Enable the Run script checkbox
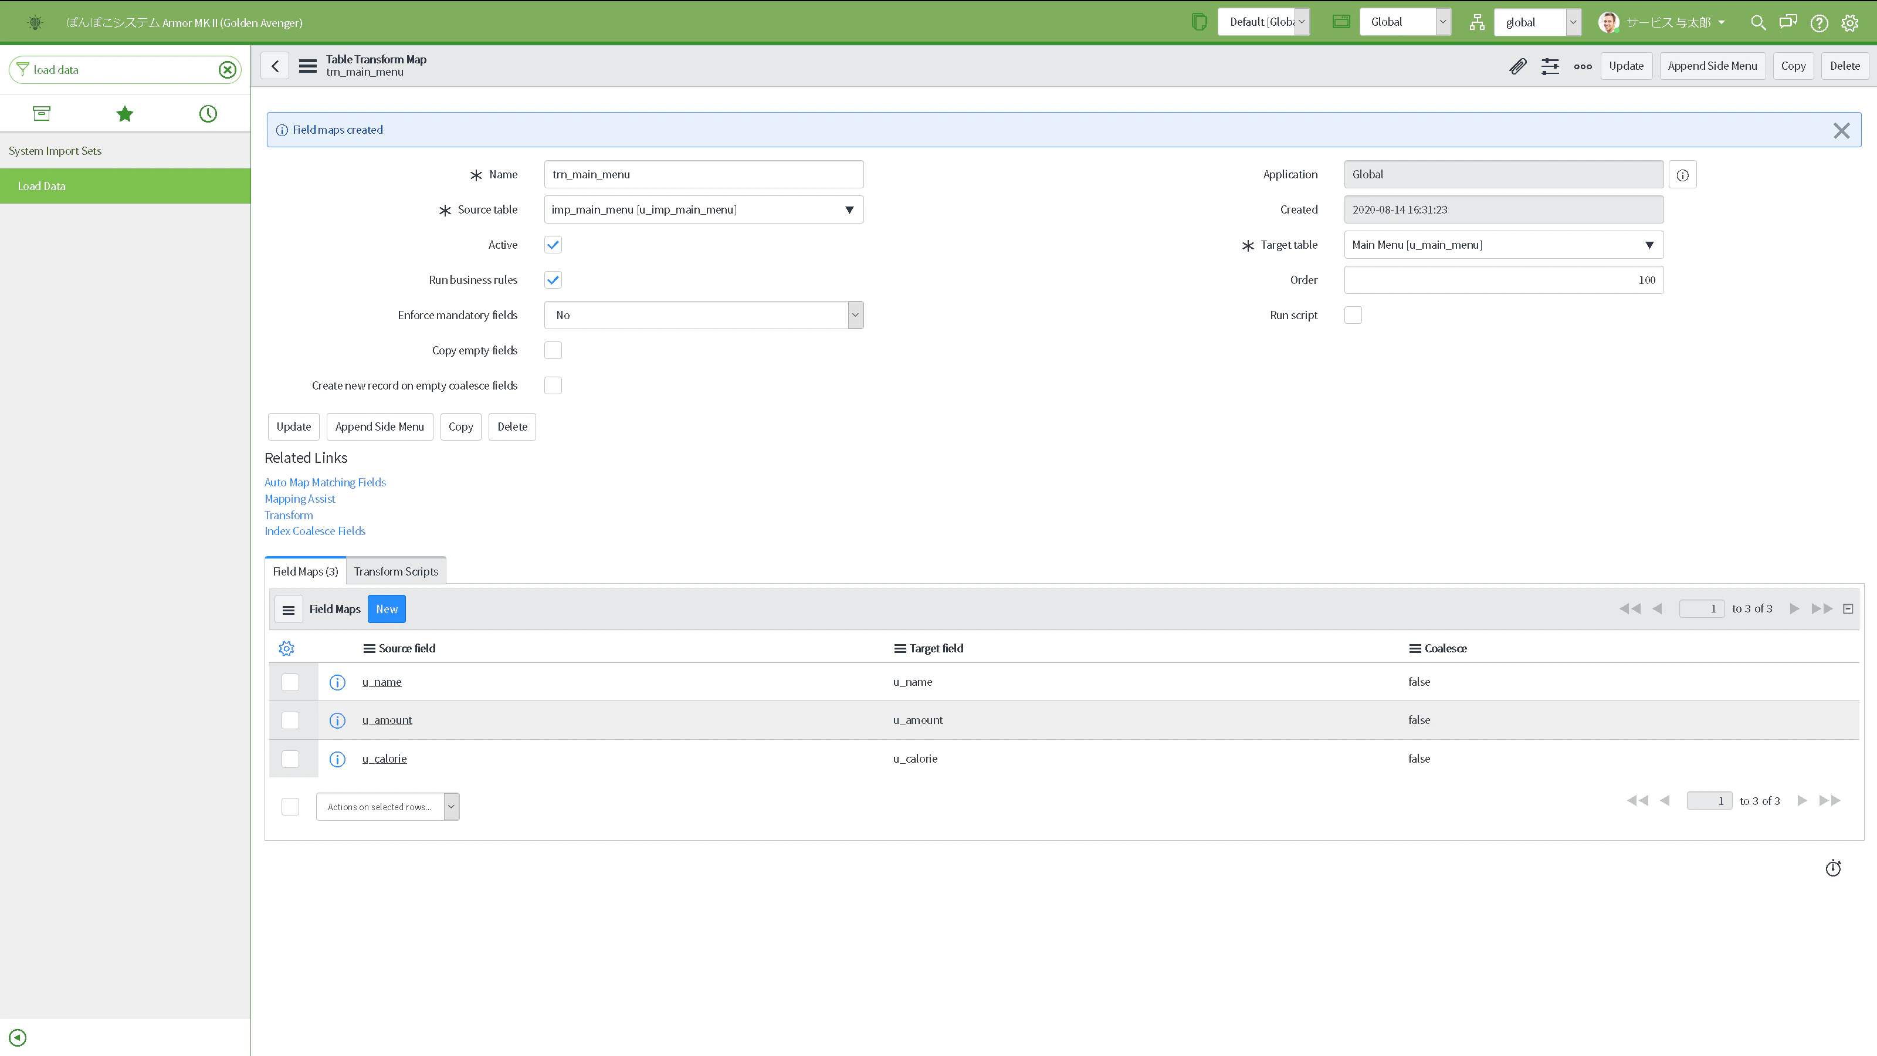Screen dimensions: 1877x1056 point(1353,316)
